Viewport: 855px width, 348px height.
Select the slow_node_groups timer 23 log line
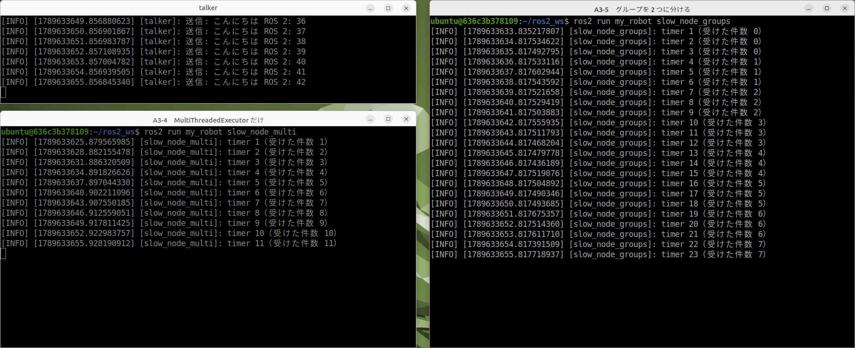pyautogui.click(x=598, y=254)
